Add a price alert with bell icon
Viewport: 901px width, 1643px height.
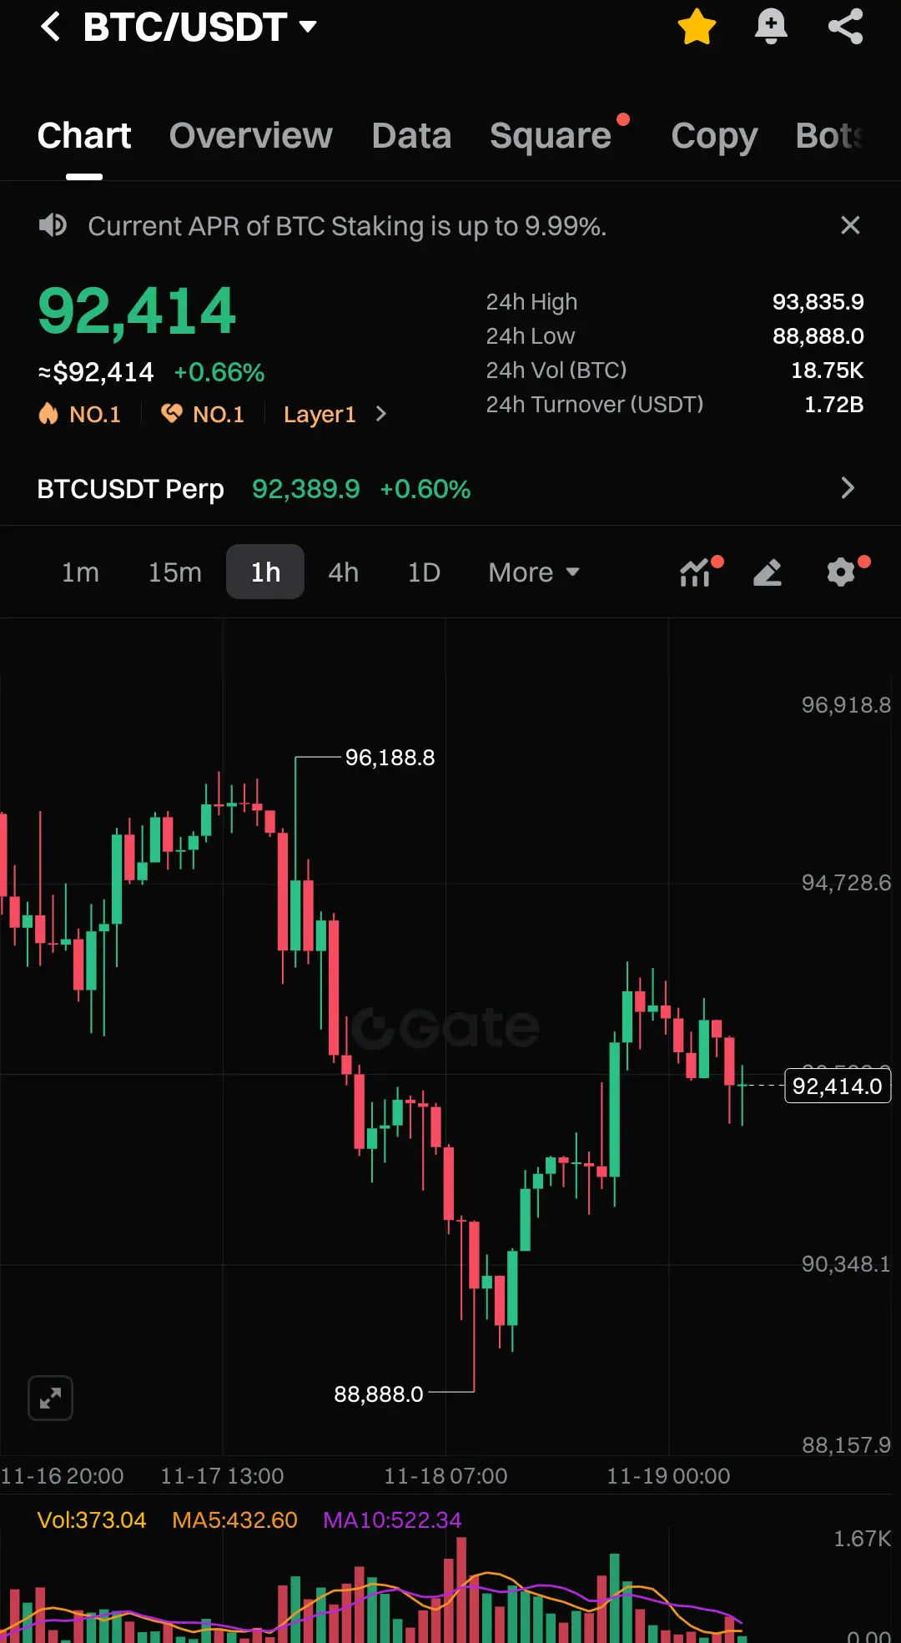click(x=771, y=27)
